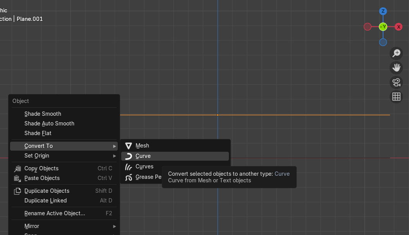Toggle the camera view icon
Viewport: 409px width, 235px height.
coord(396,82)
